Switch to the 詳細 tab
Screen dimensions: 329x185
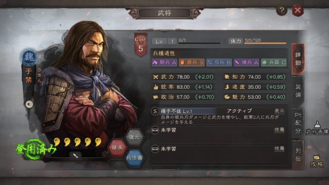pyautogui.click(x=298, y=59)
